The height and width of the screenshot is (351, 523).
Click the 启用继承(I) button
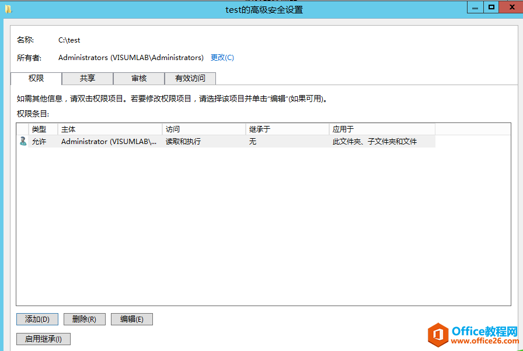tap(43, 339)
